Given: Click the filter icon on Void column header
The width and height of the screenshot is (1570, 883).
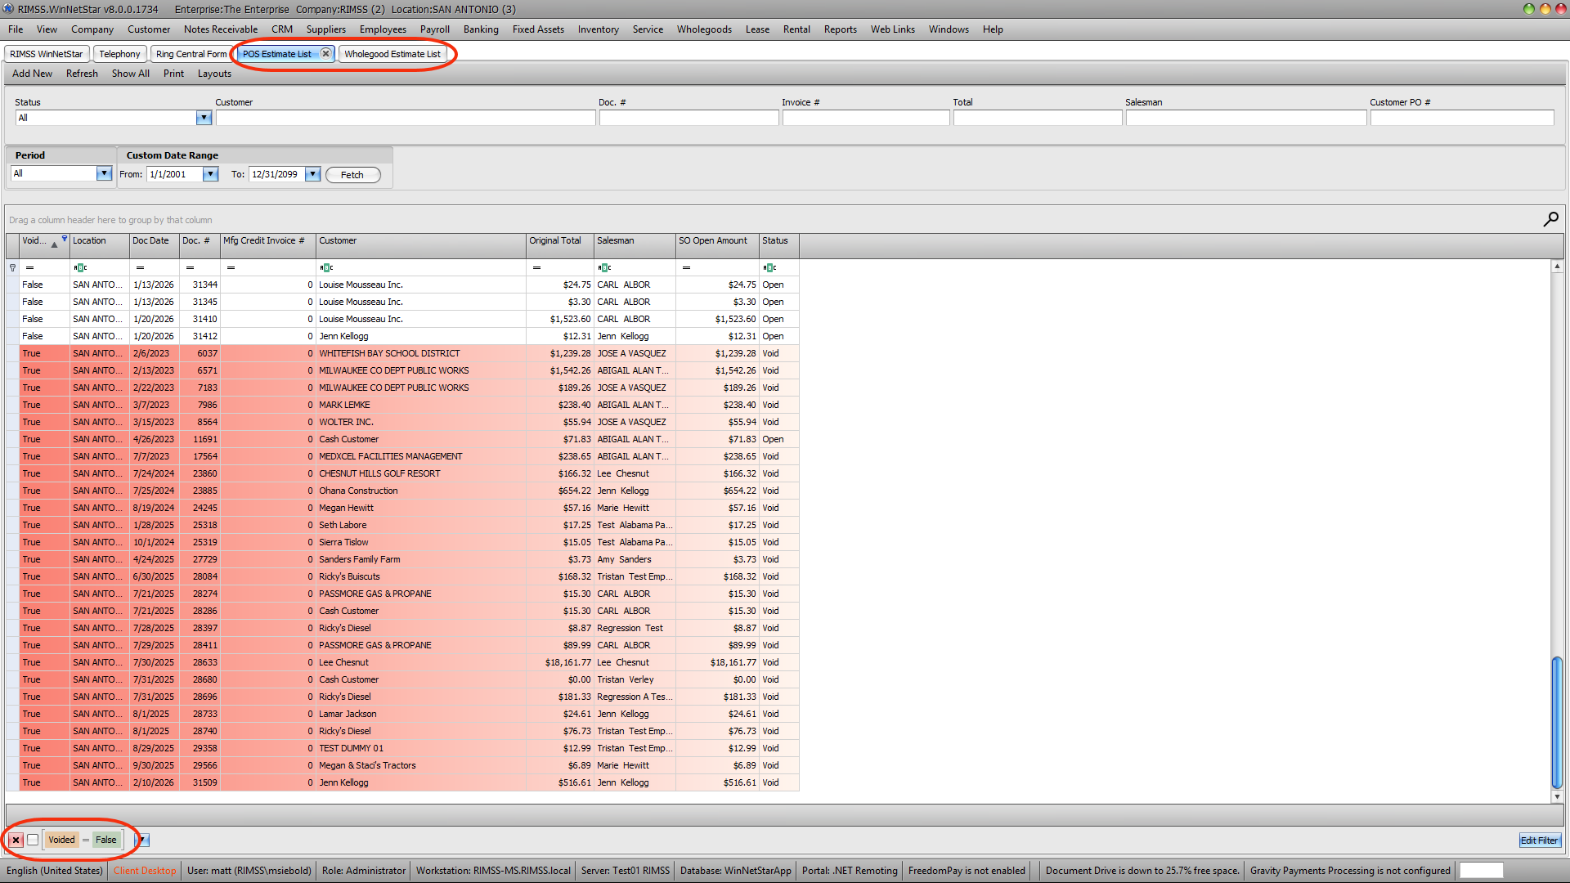Looking at the screenshot, I should click(x=65, y=239).
